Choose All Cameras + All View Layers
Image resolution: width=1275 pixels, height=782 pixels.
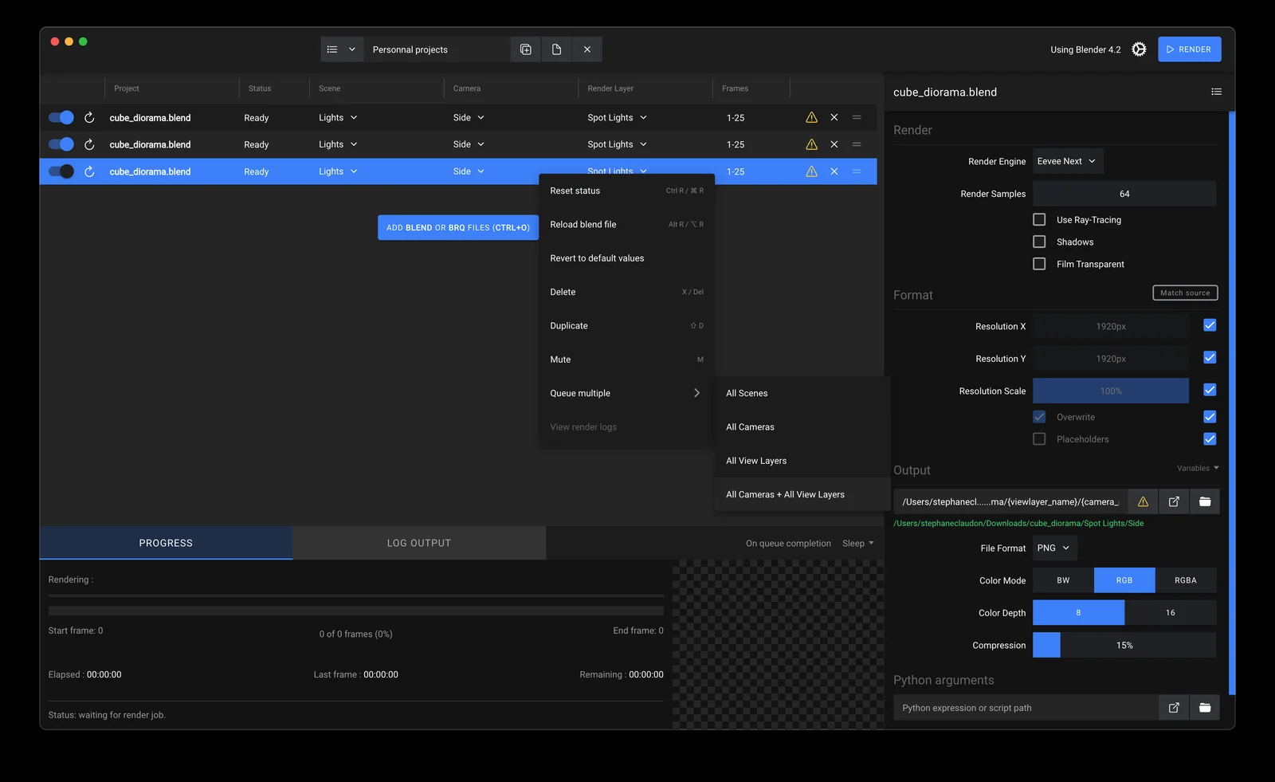(x=785, y=494)
